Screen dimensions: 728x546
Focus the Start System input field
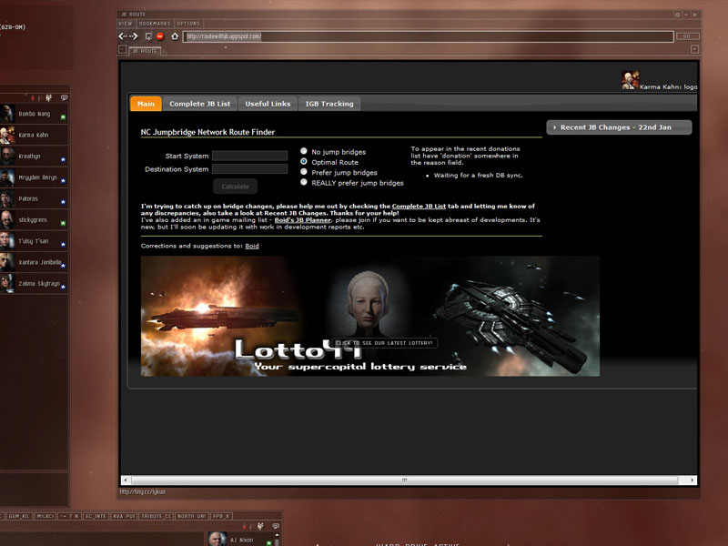point(249,156)
